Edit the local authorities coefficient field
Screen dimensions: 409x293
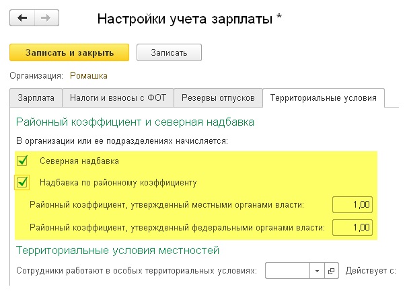click(x=352, y=205)
